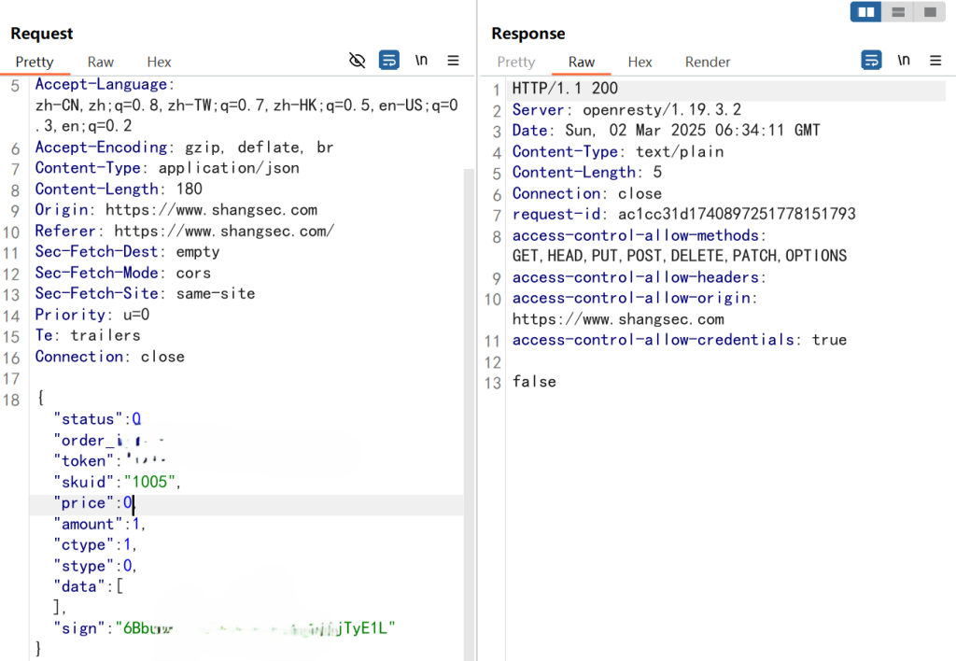
Task: Click the Origin header URL in the request
Action: (x=211, y=210)
